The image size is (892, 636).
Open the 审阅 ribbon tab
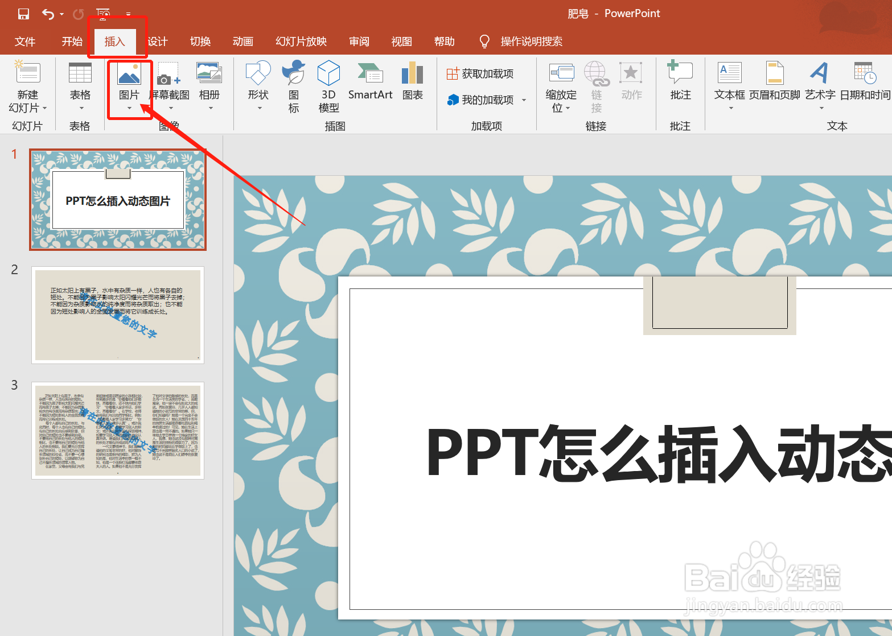click(x=359, y=41)
